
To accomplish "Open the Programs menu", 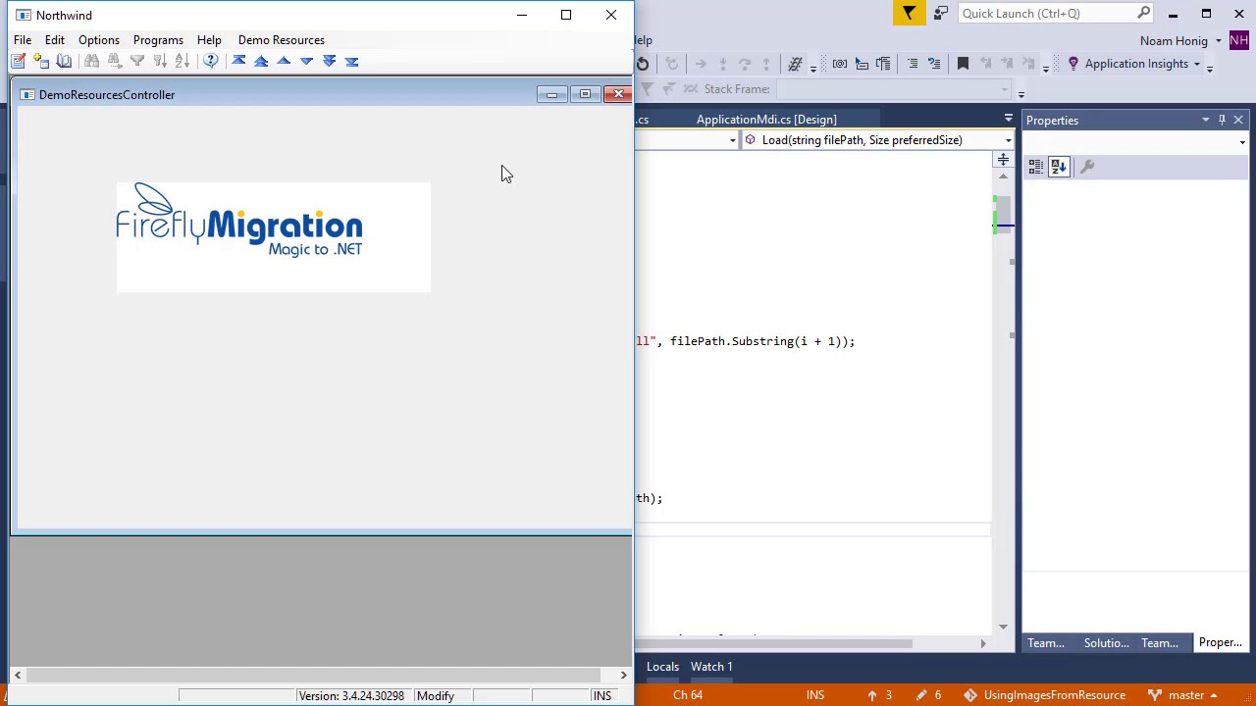I will 158,40.
